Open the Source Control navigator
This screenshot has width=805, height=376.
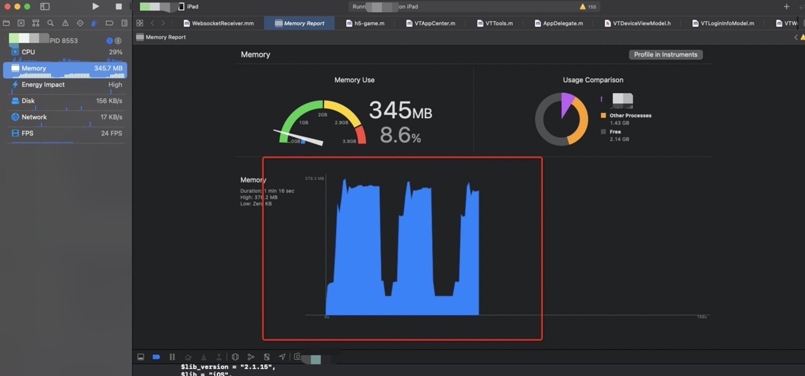(21, 23)
